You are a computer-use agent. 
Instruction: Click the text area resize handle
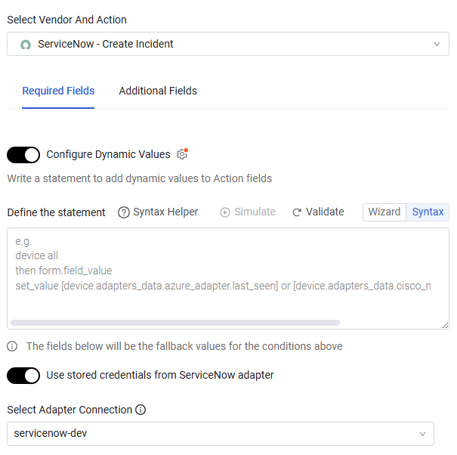click(445, 325)
